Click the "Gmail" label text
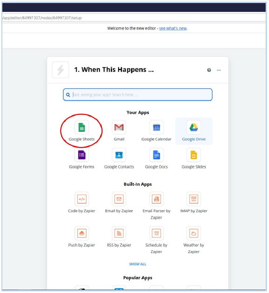This screenshot has width=269, height=293. point(119,139)
